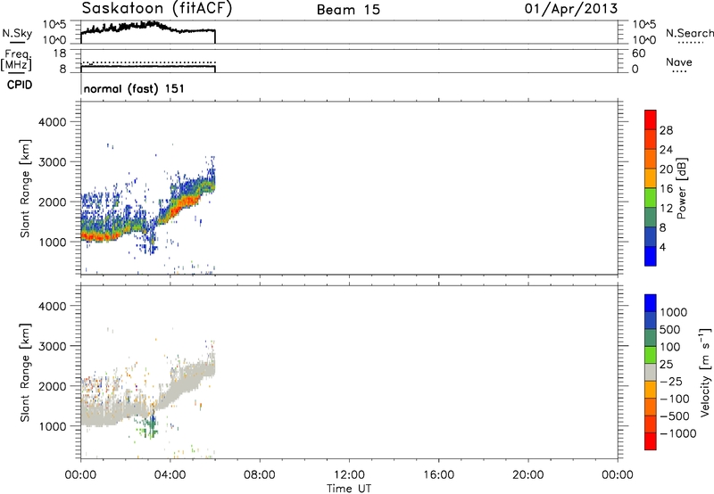Click the dotted Nave line in frequency panel
Screen dimensions: 714x494
pos(148,62)
